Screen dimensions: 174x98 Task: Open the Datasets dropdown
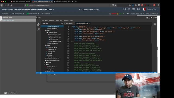coord(47,14)
